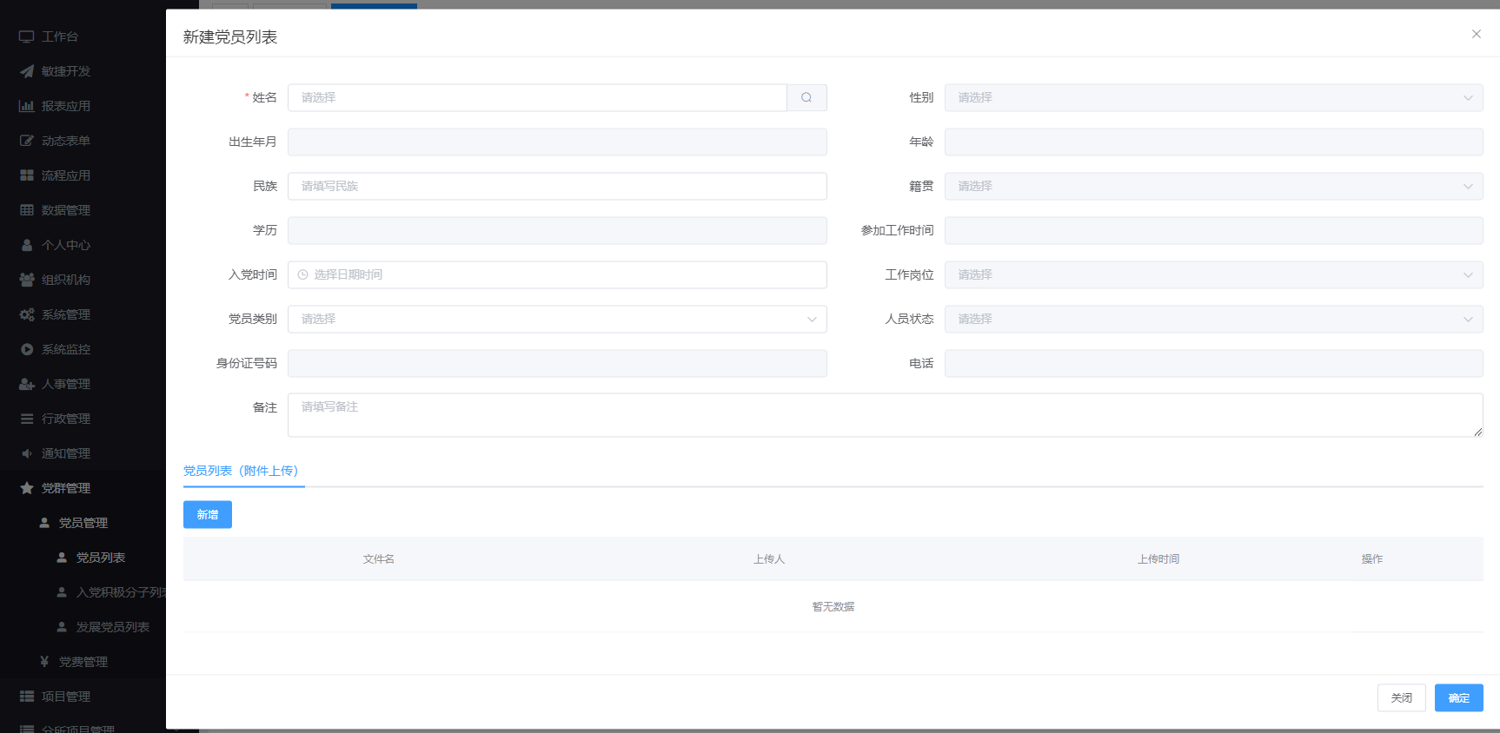
Task: Open 党员管理 in the sidebar
Action: click(x=83, y=523)
